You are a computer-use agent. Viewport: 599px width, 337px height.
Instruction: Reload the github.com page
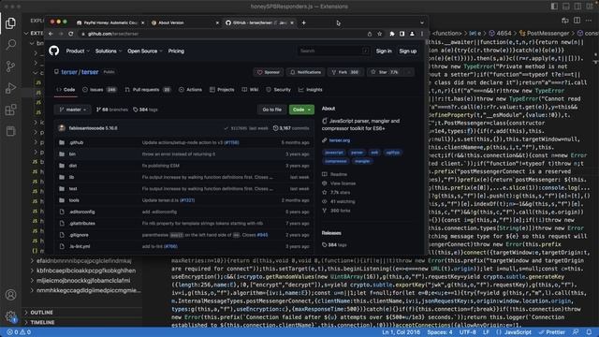(71, 34)
